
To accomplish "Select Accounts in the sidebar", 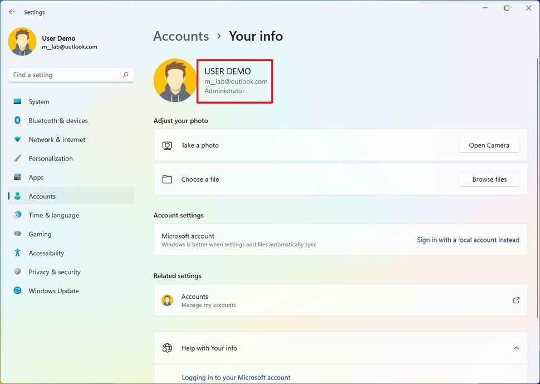I will click(42, 197).
